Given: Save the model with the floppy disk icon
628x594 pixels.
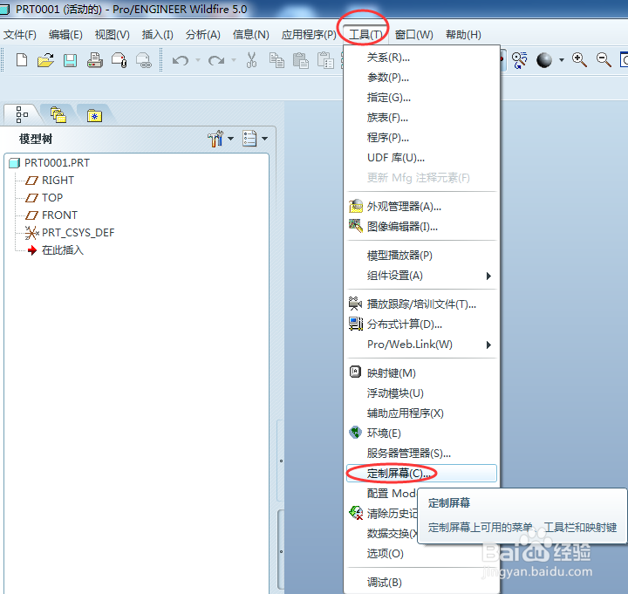Looking at the screenshot, I should 70,60.
